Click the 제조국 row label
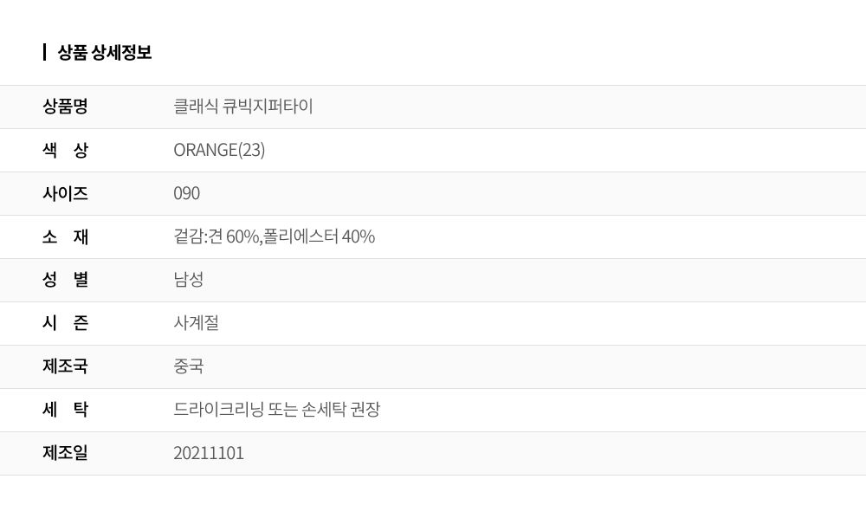866x518 pixels. point(66,366)
